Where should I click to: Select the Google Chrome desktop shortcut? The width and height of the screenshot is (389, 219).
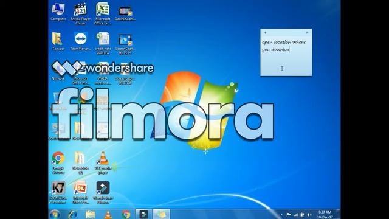pyautogui.click(x=58, y=163)
